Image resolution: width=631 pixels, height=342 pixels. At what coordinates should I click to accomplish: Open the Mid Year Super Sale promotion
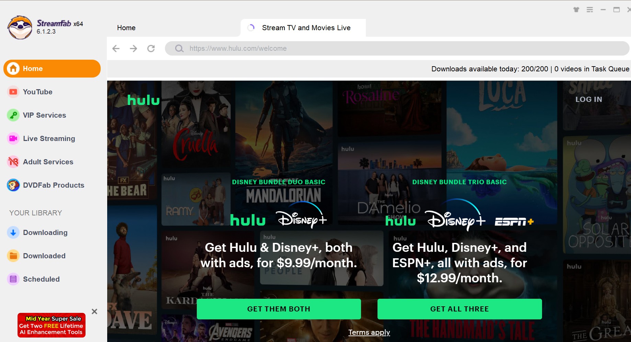click(x=52, y=325)
